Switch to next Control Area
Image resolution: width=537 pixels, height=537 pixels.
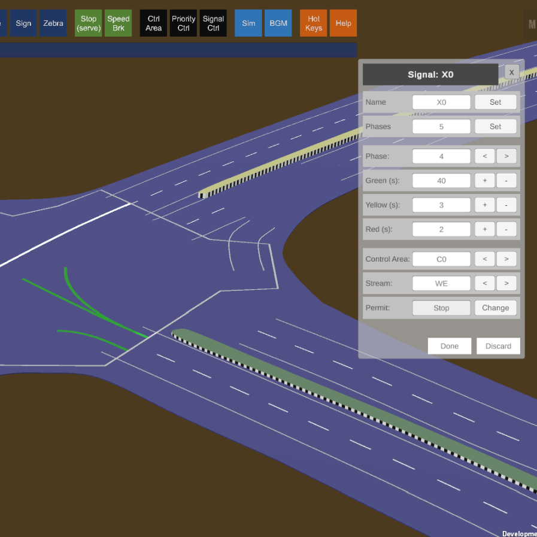coord(506,259)
